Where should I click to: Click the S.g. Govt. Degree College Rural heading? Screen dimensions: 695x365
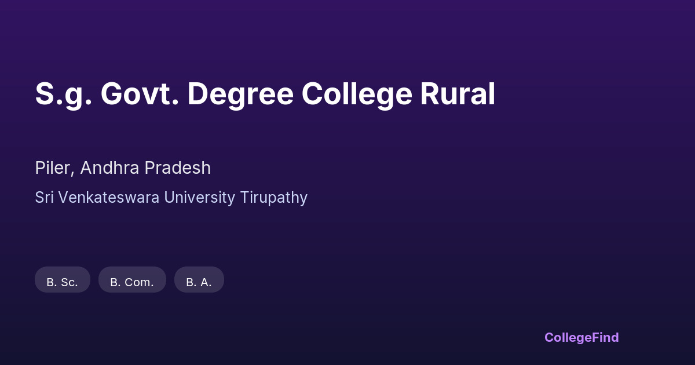265,94
